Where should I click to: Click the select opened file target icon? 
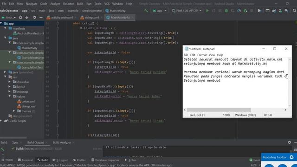(x=20, y=18)
